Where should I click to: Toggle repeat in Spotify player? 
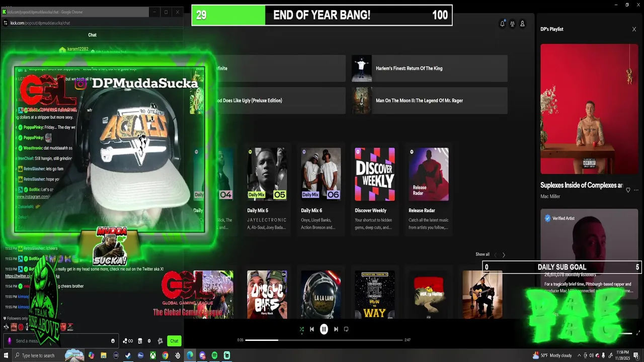point(346,329)
